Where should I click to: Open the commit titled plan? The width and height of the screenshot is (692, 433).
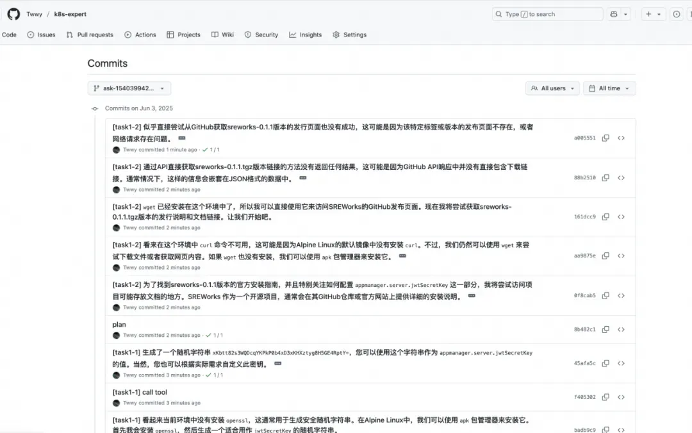click(x=119, y=324)
